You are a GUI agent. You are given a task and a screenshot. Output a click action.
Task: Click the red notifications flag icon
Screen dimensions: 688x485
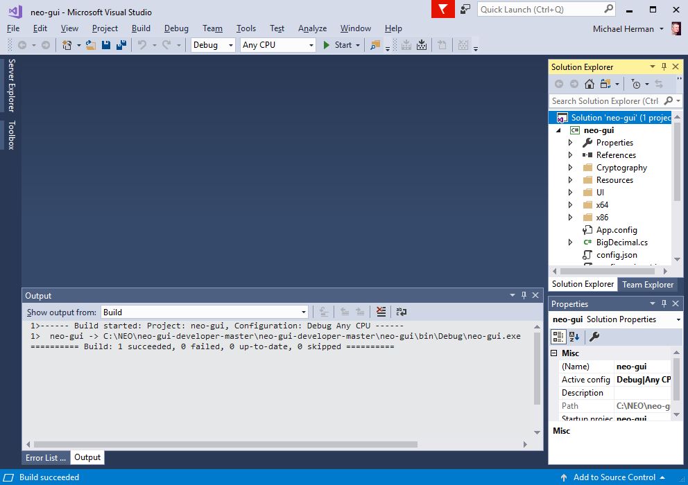(x=442, y=9)
